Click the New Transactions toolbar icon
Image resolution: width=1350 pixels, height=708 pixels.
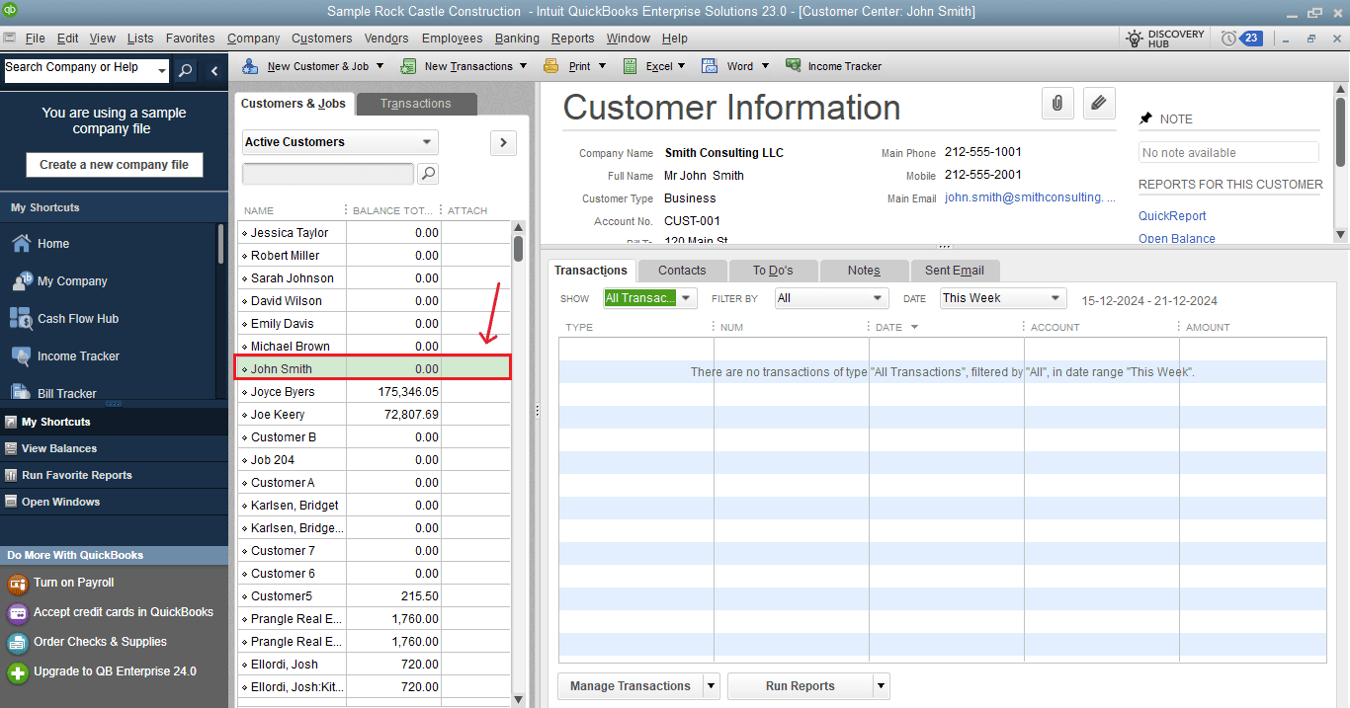[407, 66]
